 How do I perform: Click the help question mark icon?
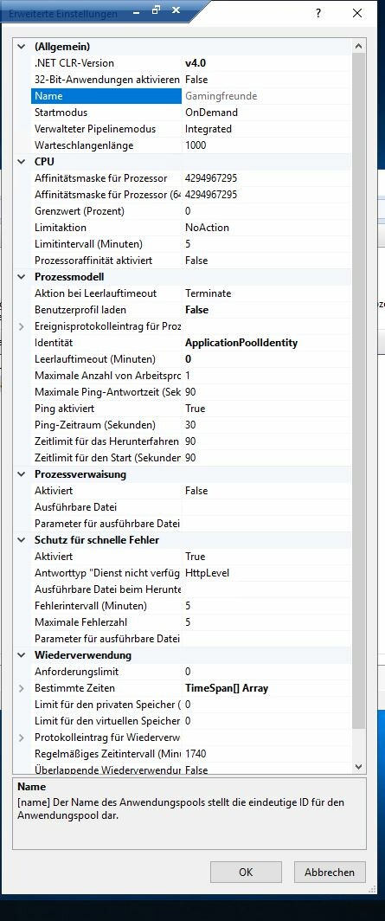(x=318, y=13)
